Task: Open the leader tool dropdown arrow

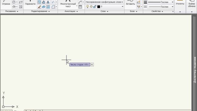Action: [x=83, y=2]
